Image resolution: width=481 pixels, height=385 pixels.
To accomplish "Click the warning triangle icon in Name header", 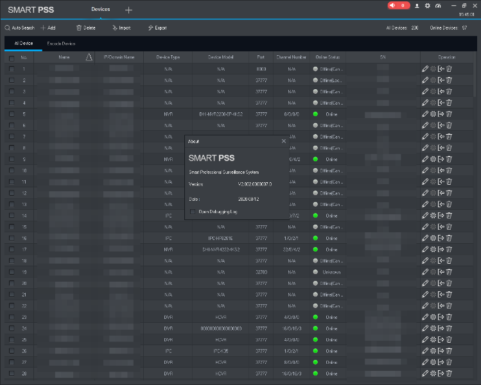I will [89, 57].
